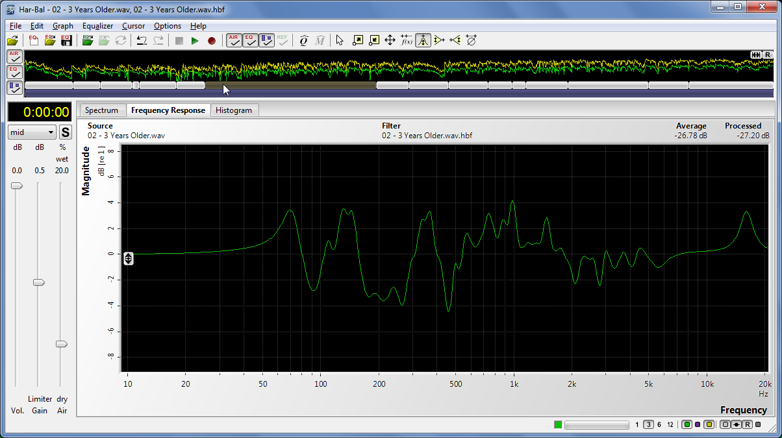Open audio file with the folder icon
The image size is (782, 438).
(x=12, y=40)
